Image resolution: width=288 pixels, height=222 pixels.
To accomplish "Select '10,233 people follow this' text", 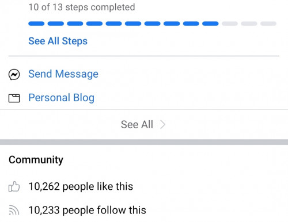I will click(88, 210).
